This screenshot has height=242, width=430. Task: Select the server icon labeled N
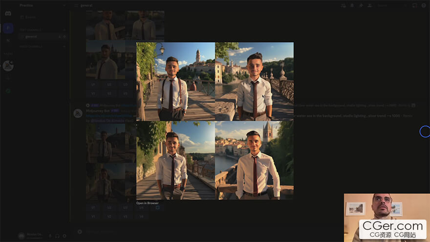[x=8, y=40]
